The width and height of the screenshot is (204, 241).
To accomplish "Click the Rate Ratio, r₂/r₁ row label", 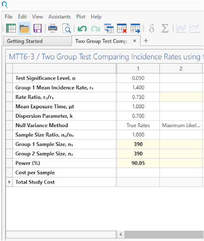I will pos(34,97).
